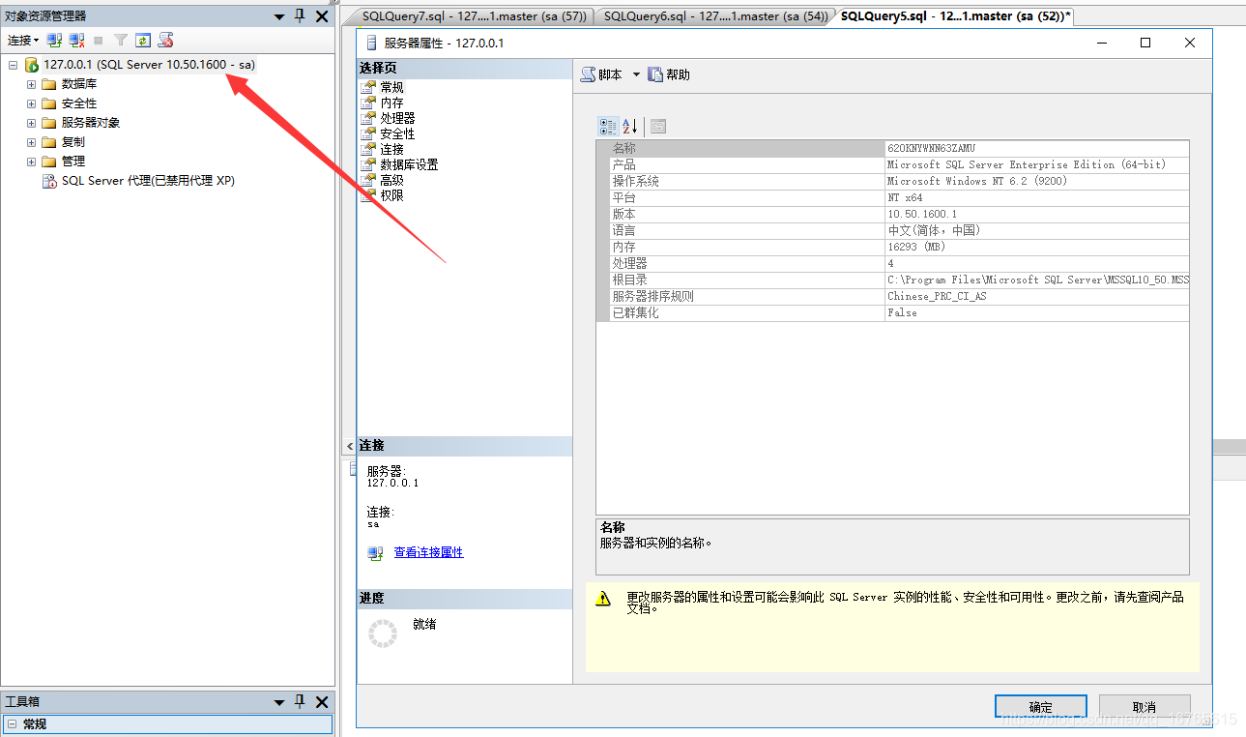Open the 连接 dropdown in Object Explorer
Viewport: 1246px width, 737px height.
pos(23,41)
